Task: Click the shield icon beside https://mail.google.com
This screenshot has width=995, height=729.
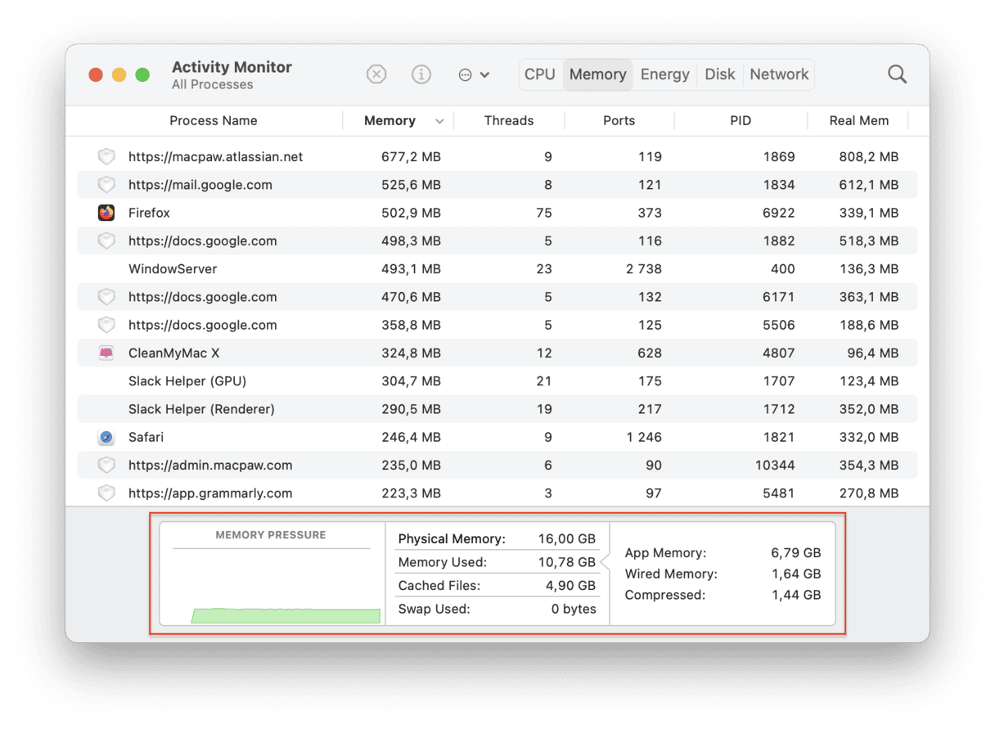Action: [x=106, y=184]
